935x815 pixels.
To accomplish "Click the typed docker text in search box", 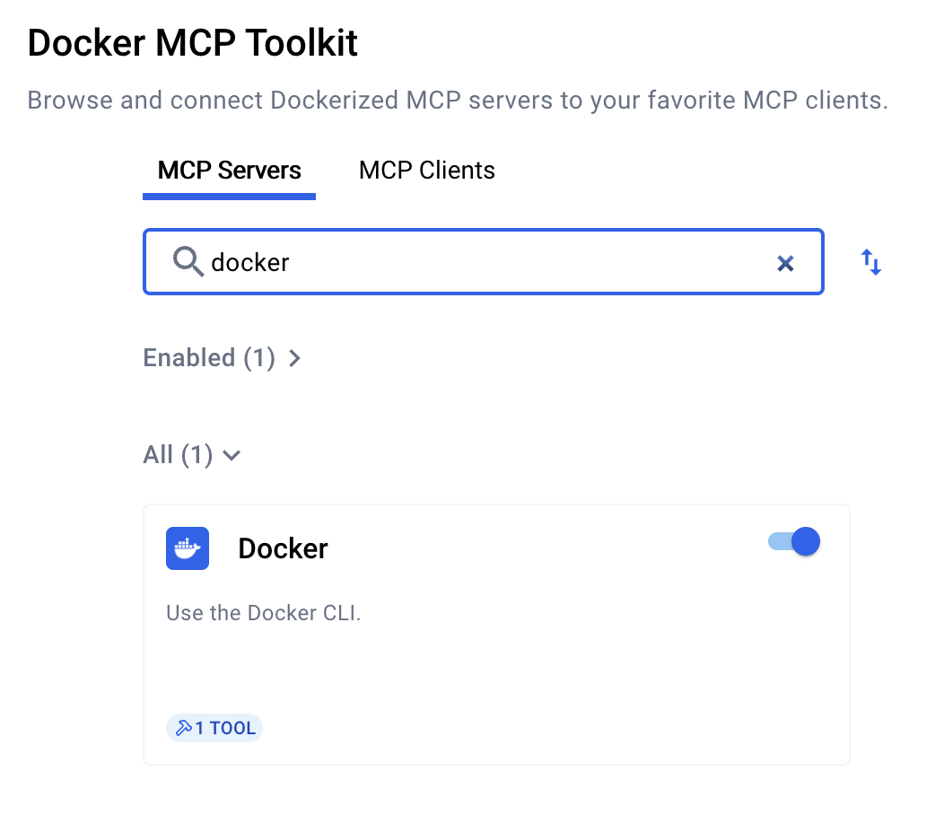I will [x=250, y=262].
